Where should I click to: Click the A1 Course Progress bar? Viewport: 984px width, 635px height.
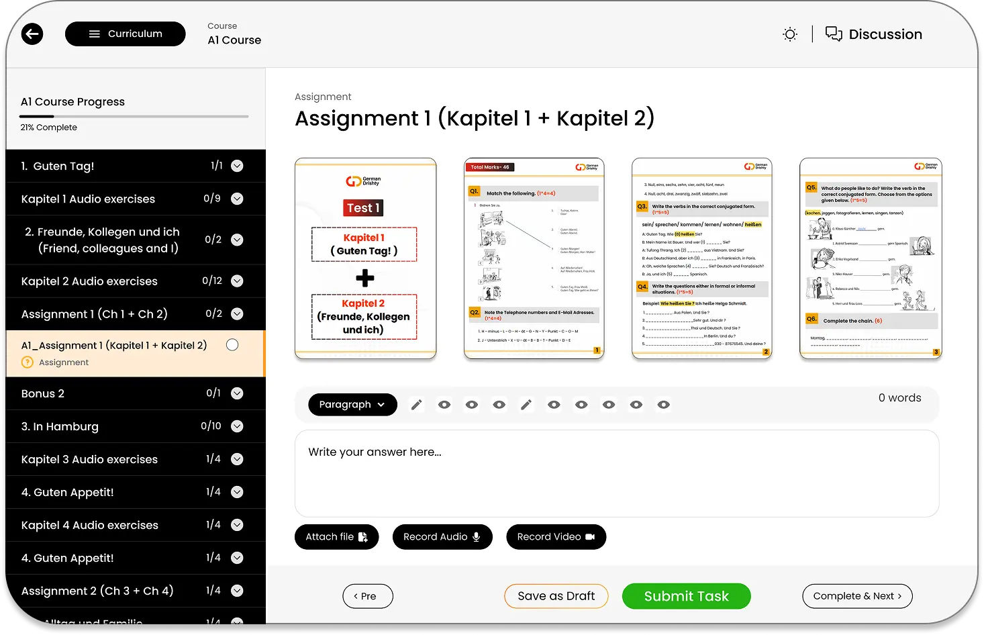tap(134, 117)
